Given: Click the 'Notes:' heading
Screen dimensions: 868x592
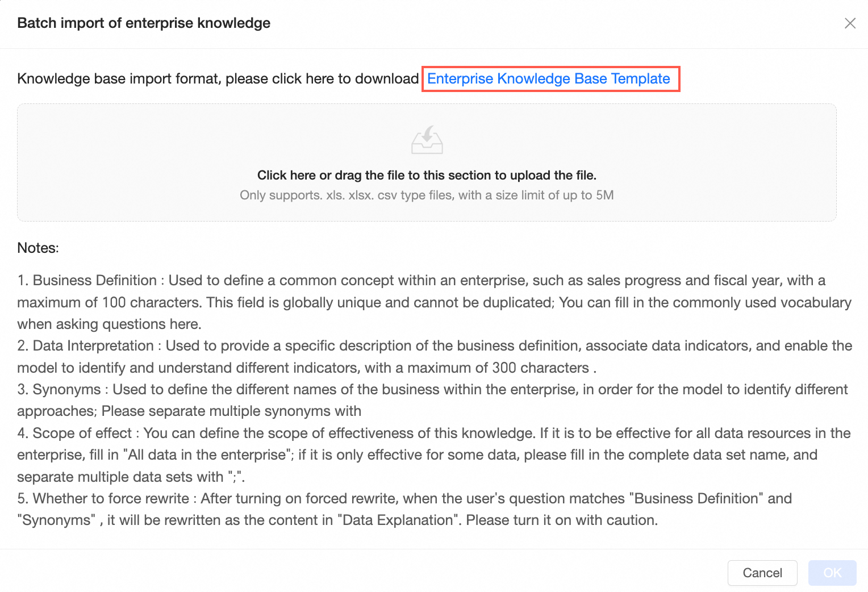Looking at the screenshot, I should click(x=38, y=248).
